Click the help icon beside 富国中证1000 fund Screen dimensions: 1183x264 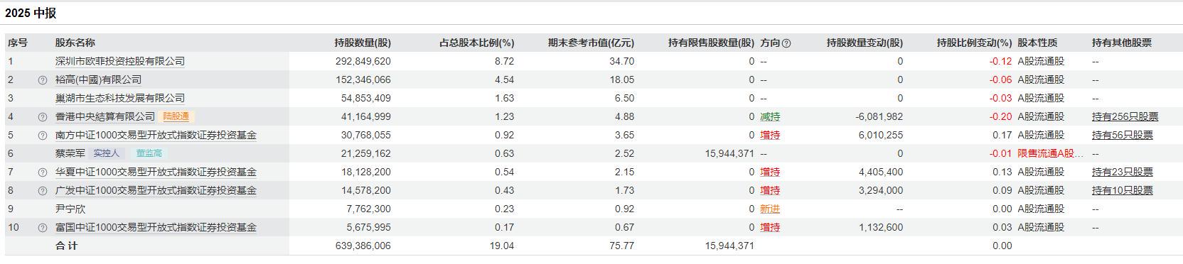(43, 228)
